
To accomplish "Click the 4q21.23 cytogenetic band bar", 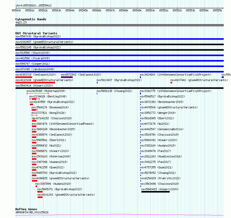I will (119, 25).
